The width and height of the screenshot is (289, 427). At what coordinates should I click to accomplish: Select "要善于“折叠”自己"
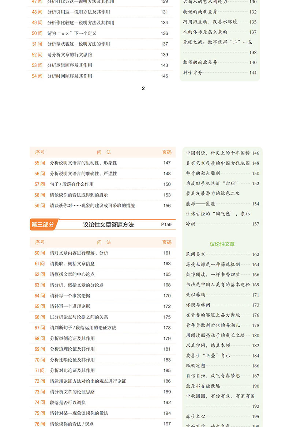(208, 356)
